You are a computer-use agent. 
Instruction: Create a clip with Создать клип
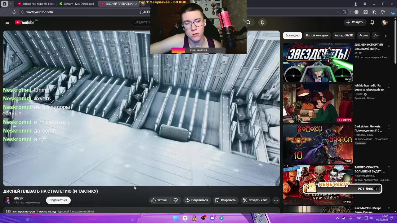[x=255, y=200]
